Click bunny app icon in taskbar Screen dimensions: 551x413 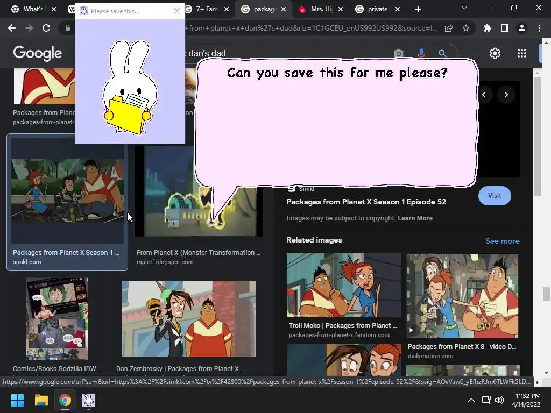(x=89, y=400)
